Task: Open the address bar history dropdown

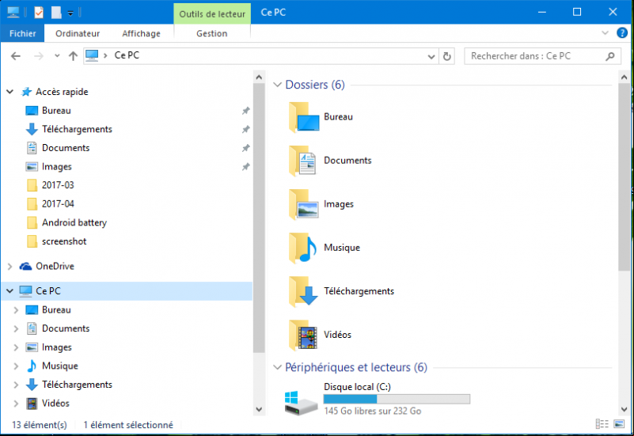Action: point(431,56)
